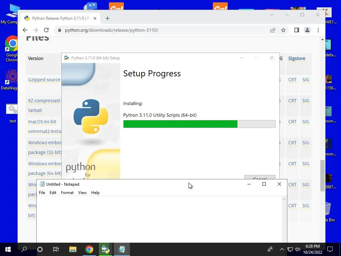Click Notepad scrollbar up arrow
This screenshot has height=256, width=341.
tap(284, 199)
